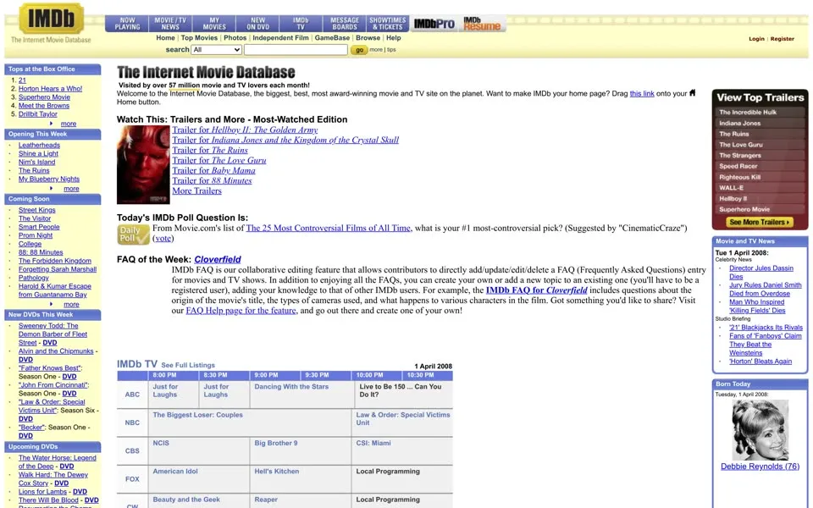Select Help in the sub-menu

pos(394,38)
